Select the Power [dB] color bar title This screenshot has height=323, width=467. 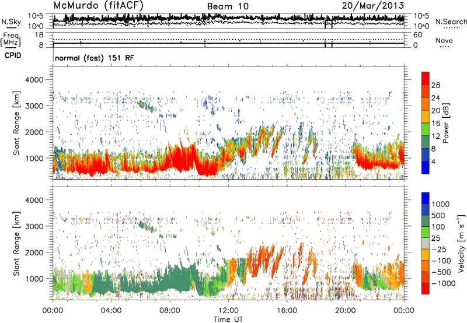tap(445, 123)
